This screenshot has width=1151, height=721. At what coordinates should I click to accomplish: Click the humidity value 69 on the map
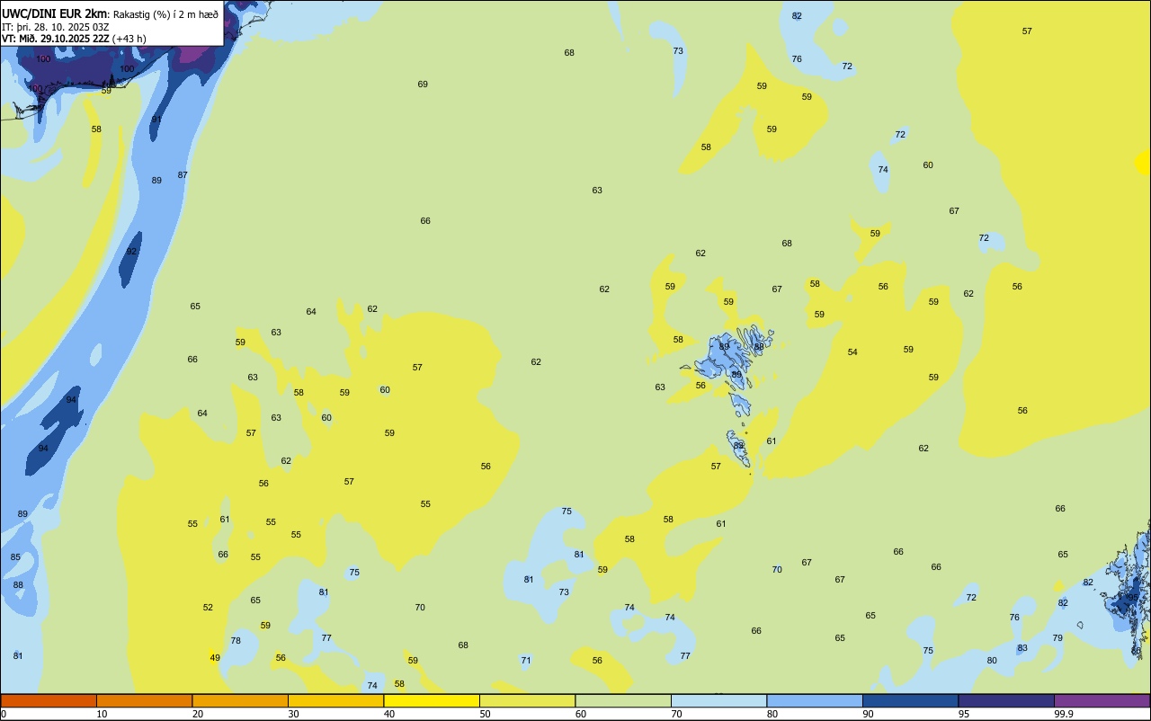click(423, 85)
